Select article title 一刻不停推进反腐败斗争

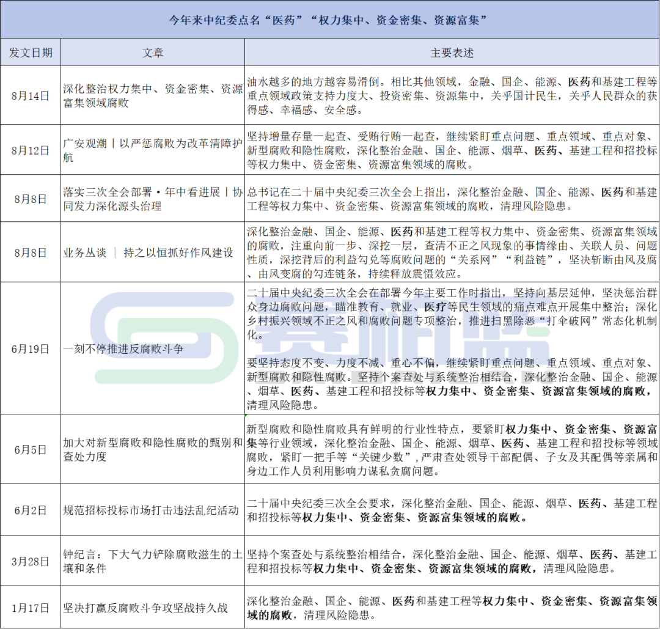coord(123,348)
